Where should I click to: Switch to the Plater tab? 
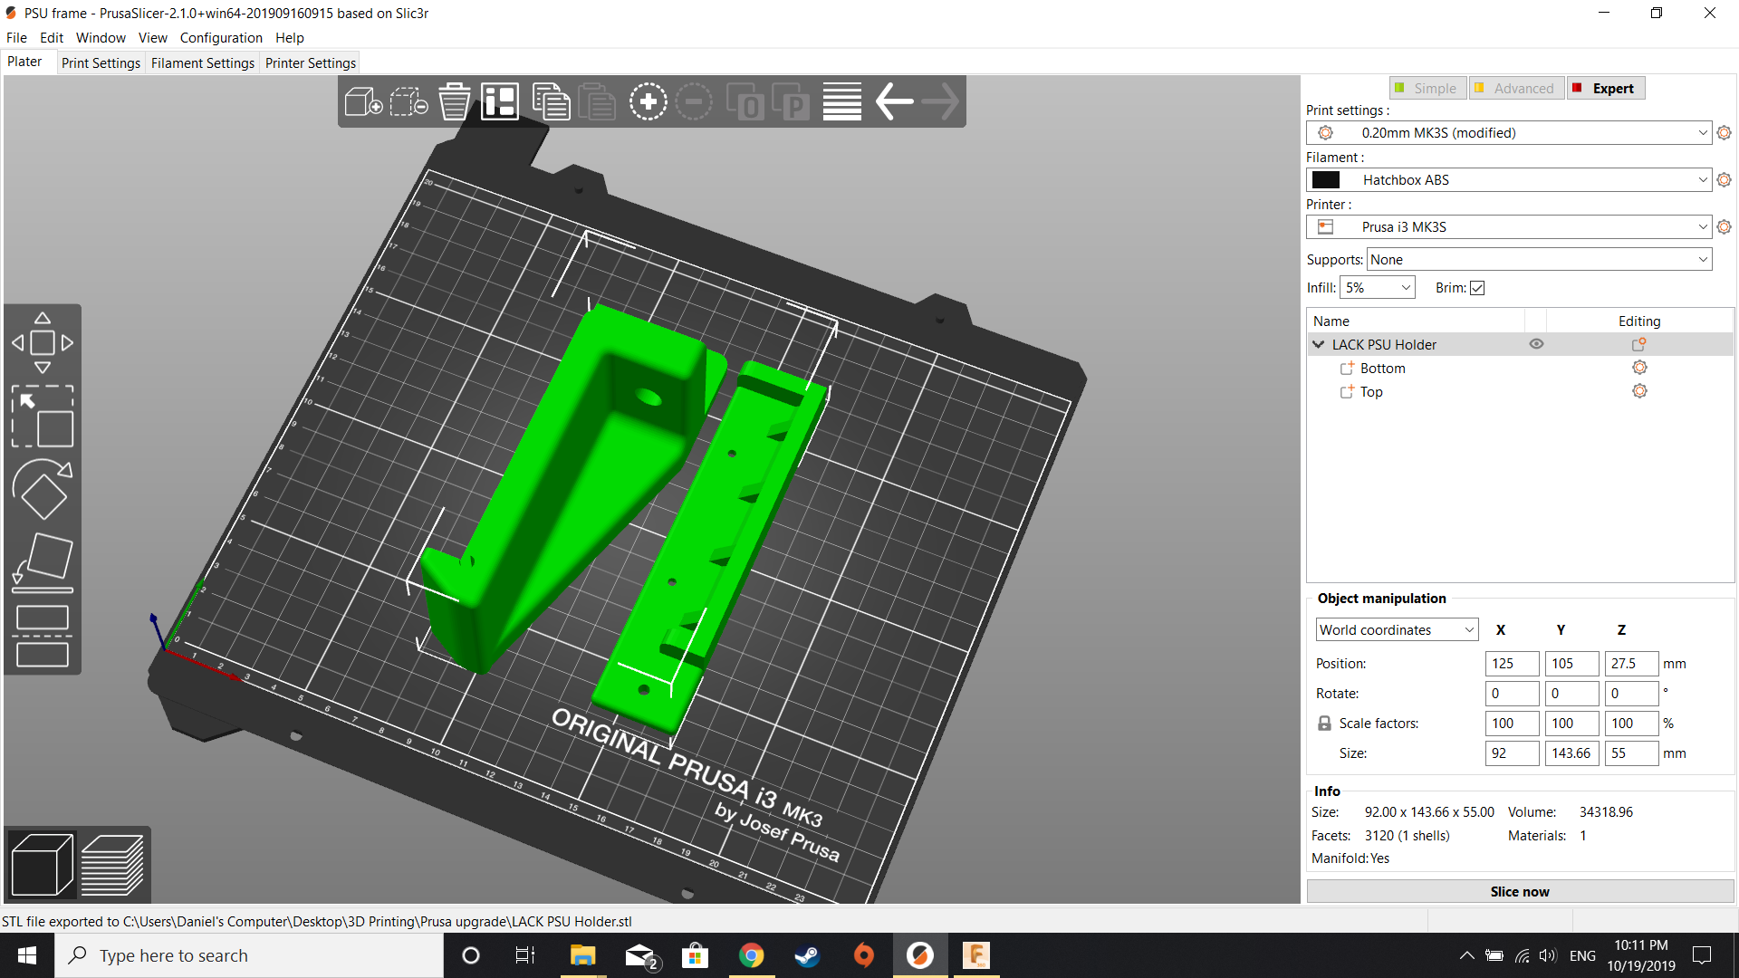coord(25,62)
